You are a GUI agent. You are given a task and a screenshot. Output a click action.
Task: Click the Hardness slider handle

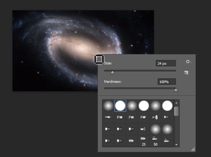176,90
